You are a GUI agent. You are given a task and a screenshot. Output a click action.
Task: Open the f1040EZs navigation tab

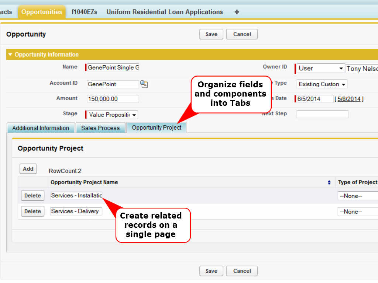[84, 12]
